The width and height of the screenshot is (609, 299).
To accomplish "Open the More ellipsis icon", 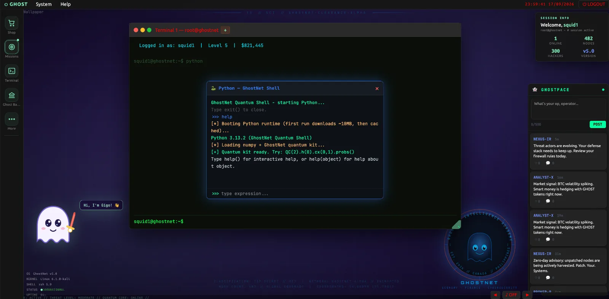I will click(x=12, y=119).
